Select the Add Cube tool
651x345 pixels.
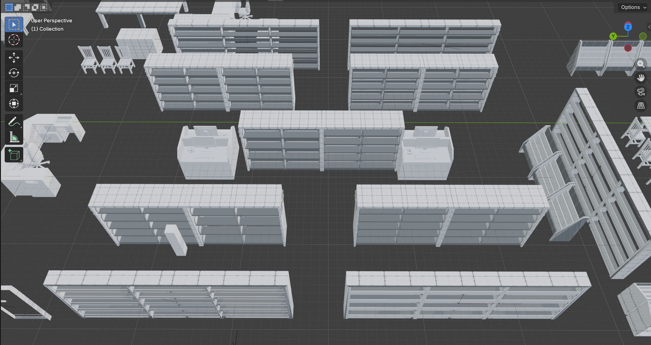click(14, 154)
